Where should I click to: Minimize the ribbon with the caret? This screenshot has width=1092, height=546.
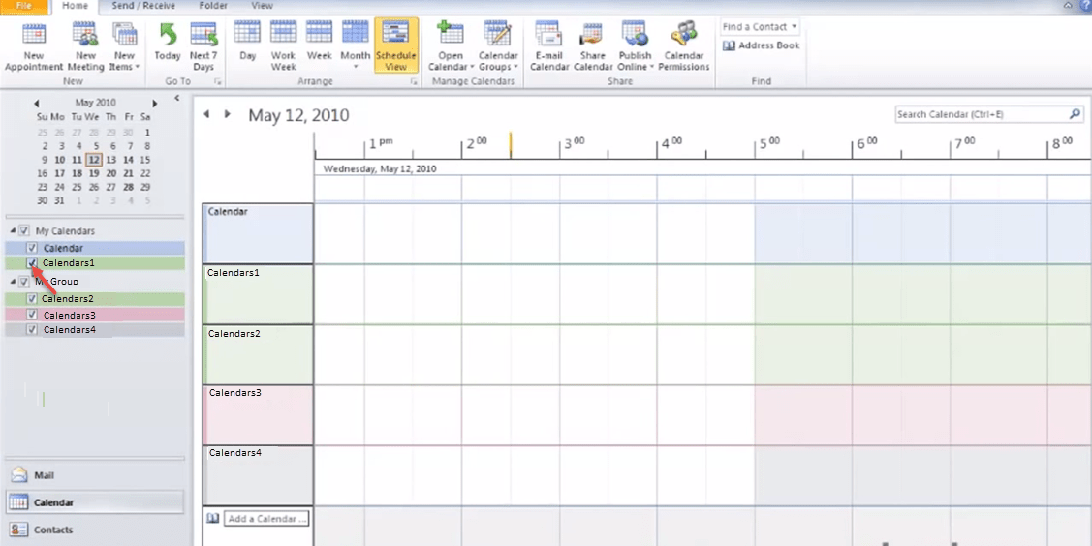click(1069, 5)
